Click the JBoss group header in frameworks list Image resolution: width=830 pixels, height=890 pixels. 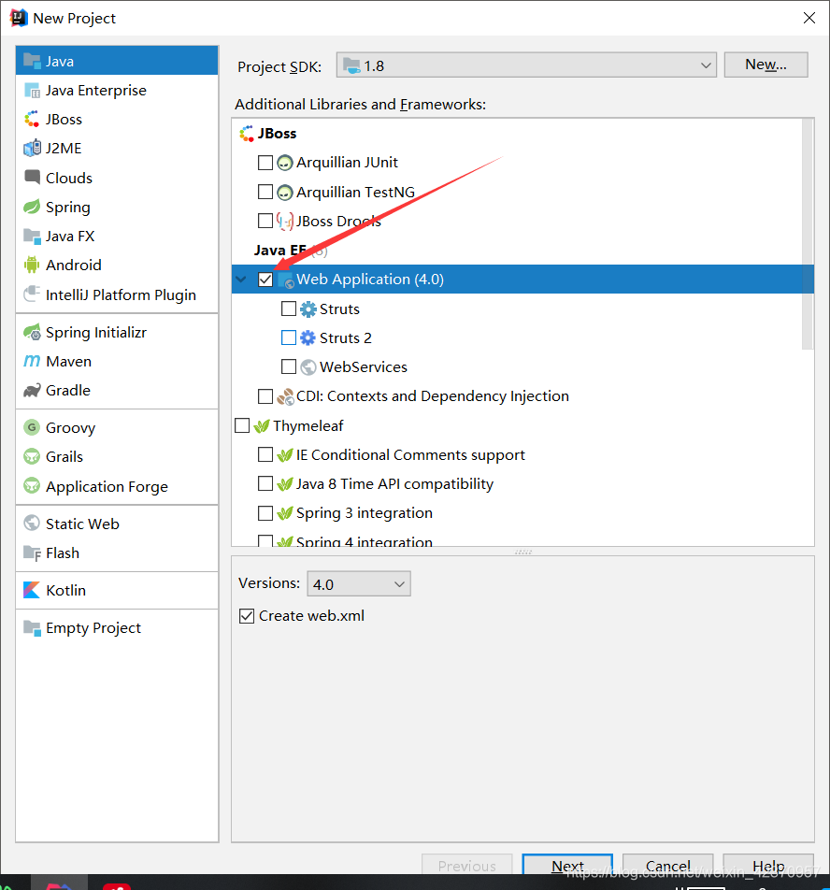point(277,134)
